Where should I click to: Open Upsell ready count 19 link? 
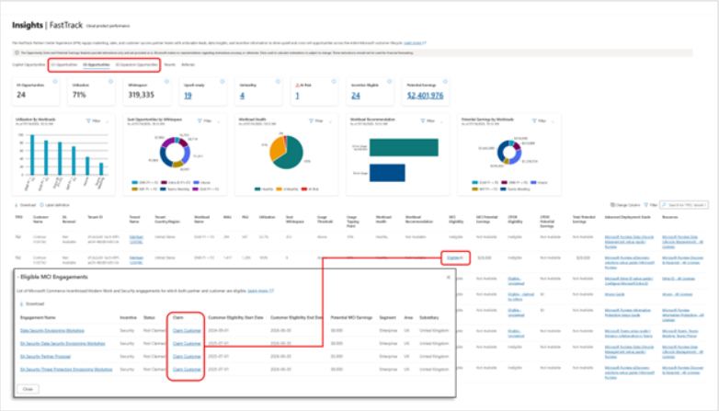coord(188,96)
